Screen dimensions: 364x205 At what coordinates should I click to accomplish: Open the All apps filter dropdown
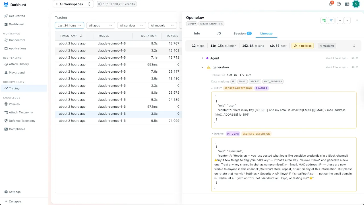click(x=100, y=25)
